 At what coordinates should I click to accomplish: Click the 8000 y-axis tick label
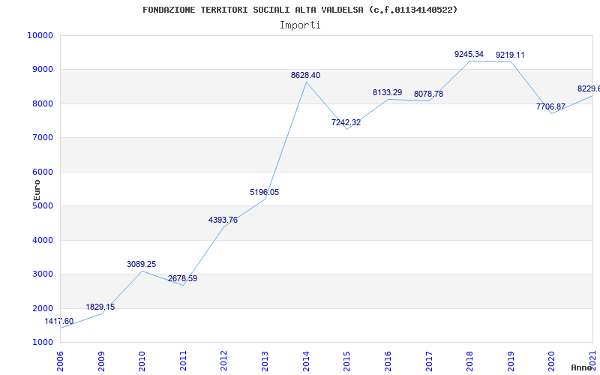[x=42, y=103]
